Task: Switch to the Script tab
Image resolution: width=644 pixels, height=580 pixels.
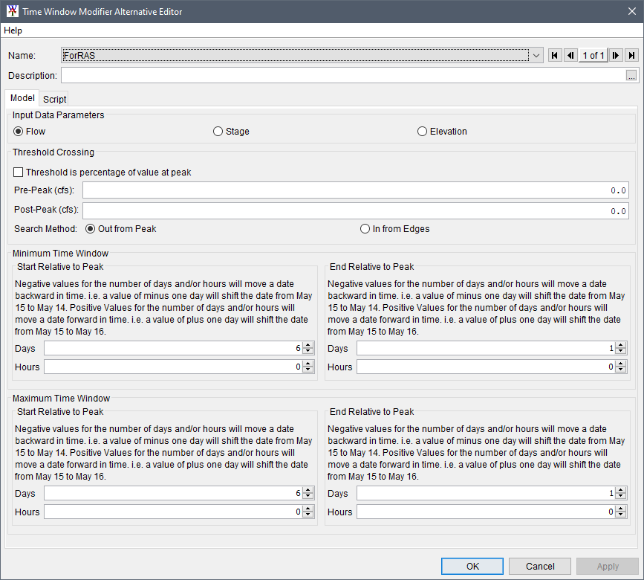Action: coord(53,98)
